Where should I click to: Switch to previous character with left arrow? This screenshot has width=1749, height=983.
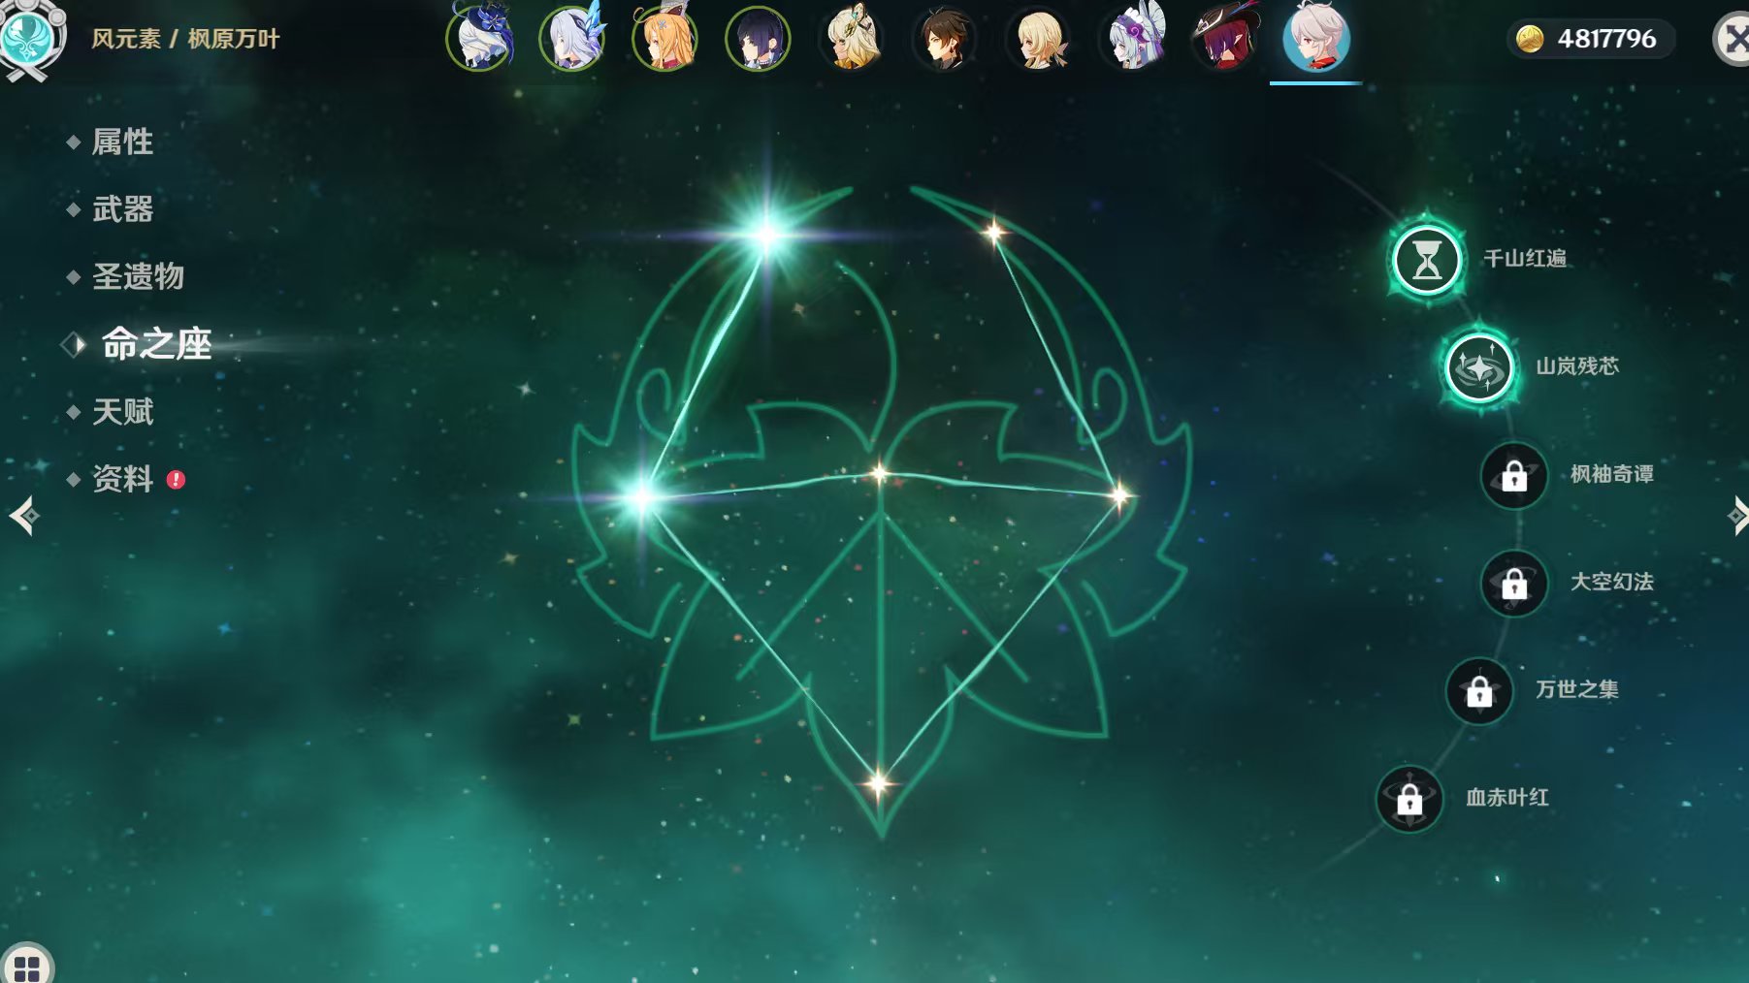pos(24,516)
